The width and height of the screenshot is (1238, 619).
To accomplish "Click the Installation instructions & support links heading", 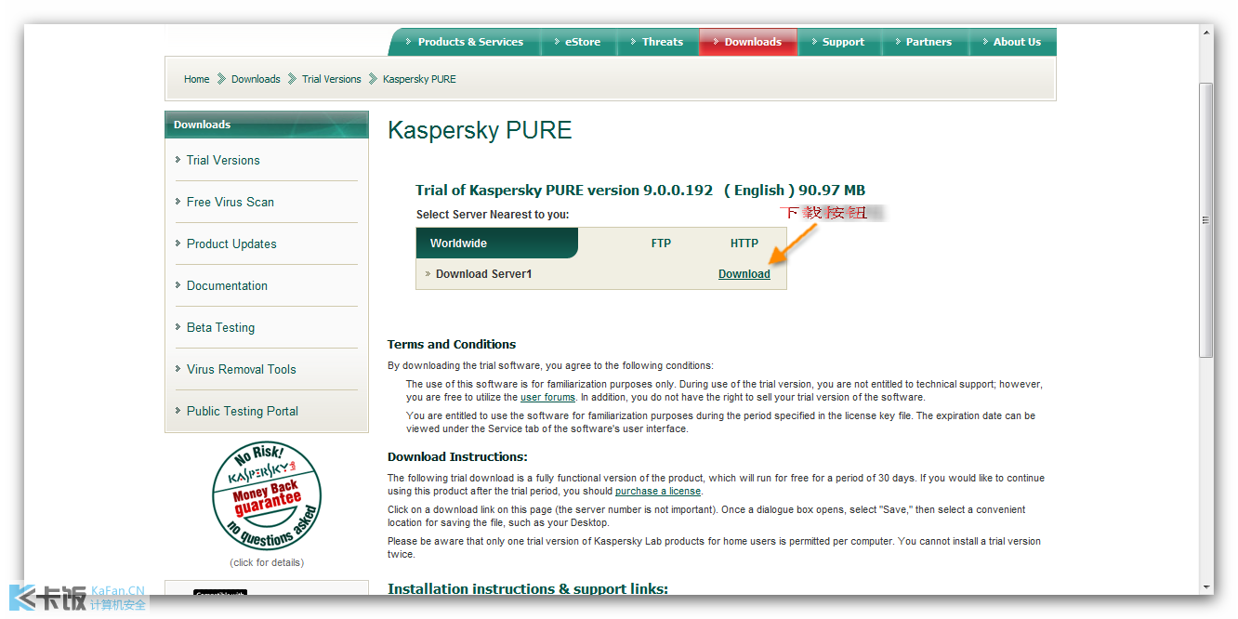I will coord(528,589).
